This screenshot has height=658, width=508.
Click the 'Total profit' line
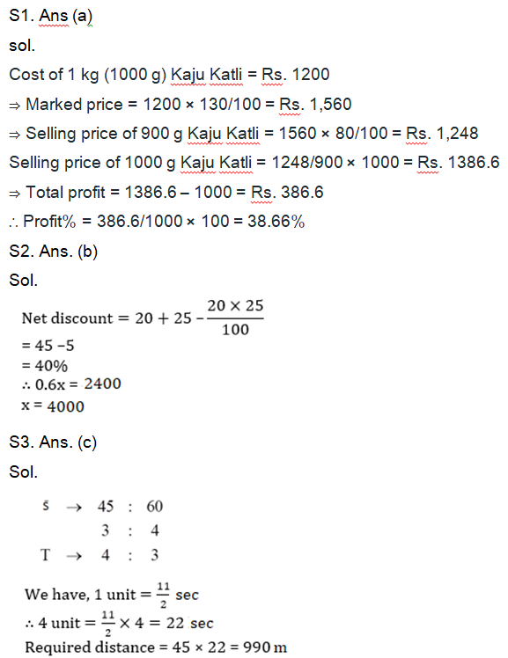pos(166,192)
